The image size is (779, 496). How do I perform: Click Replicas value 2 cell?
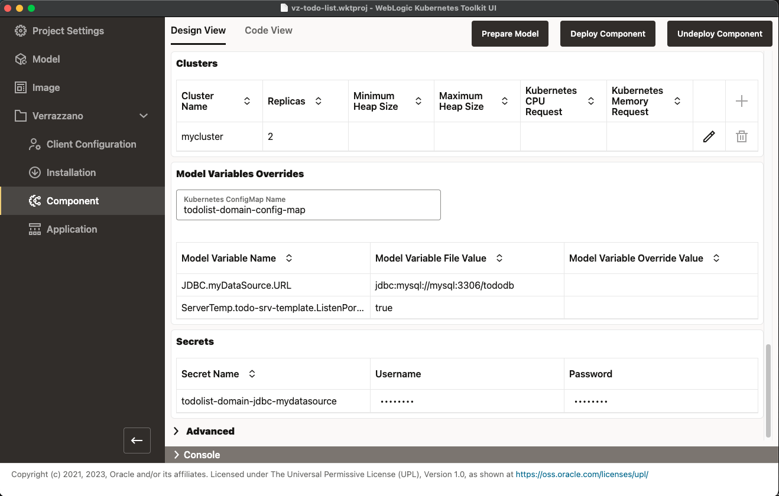pos(306,136)
